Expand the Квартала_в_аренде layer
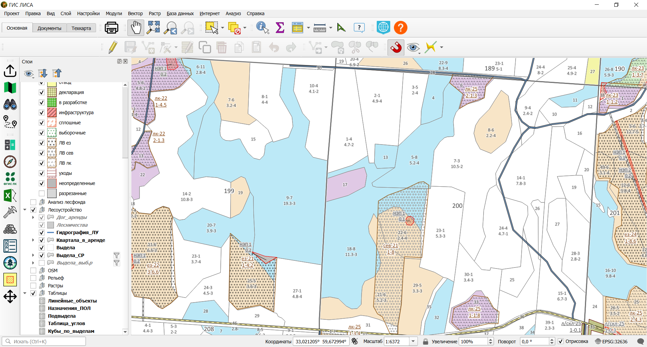Viewport: 647px width, 347px height. (x=33, y=240)
